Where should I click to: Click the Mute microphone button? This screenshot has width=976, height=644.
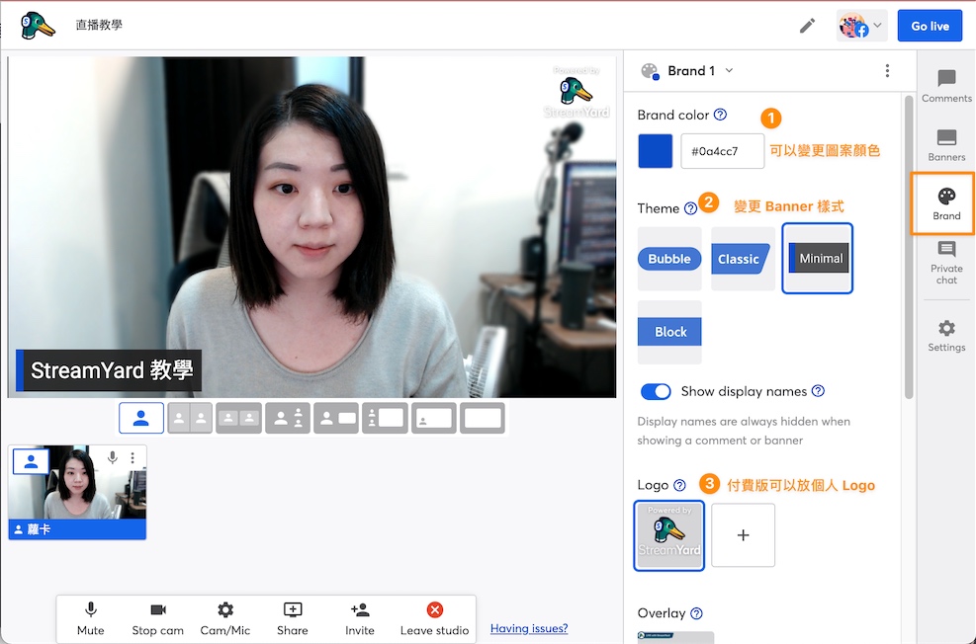90,619
